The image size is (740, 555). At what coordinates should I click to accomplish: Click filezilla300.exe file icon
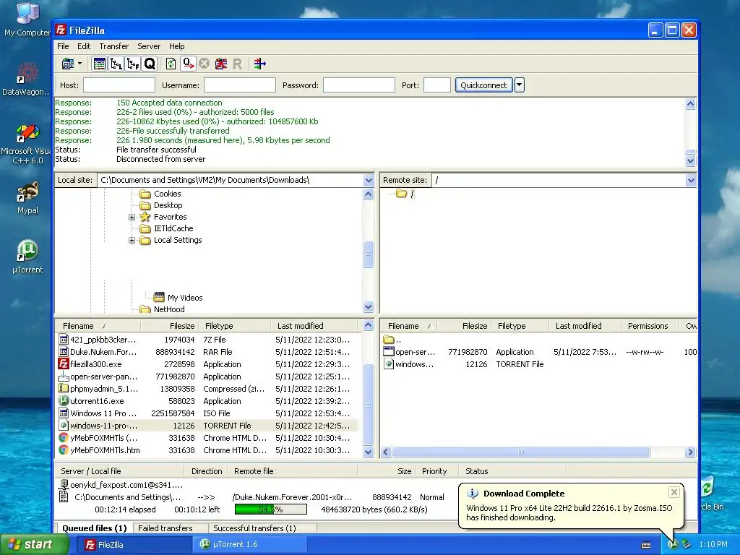tap(64, 364)
